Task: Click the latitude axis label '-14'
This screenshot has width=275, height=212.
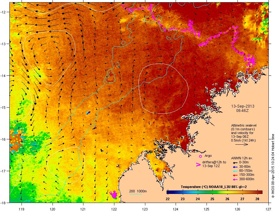Action: (x=3, y=75)
